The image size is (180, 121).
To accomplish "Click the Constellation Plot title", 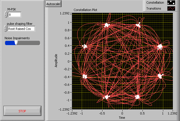I will (85, 10).
